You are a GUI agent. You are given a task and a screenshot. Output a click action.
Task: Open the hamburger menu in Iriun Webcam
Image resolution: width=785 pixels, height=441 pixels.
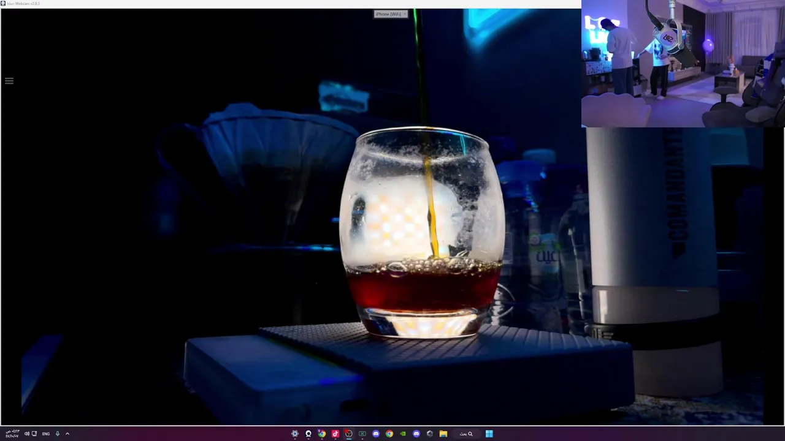click(9, 81)
